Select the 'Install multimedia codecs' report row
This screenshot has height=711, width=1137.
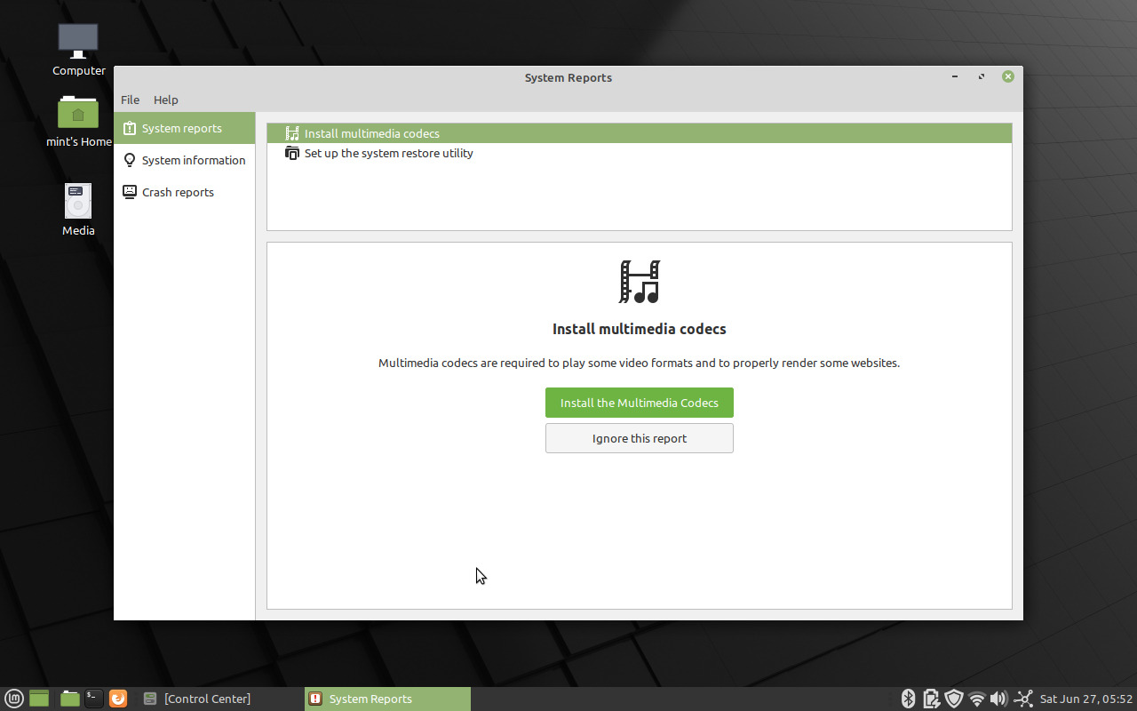coord(640,133)
